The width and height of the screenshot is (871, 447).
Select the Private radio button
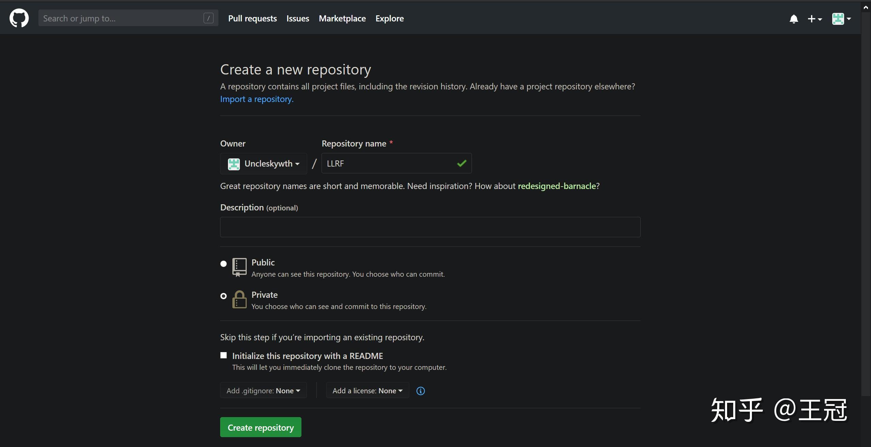(224, 296)
